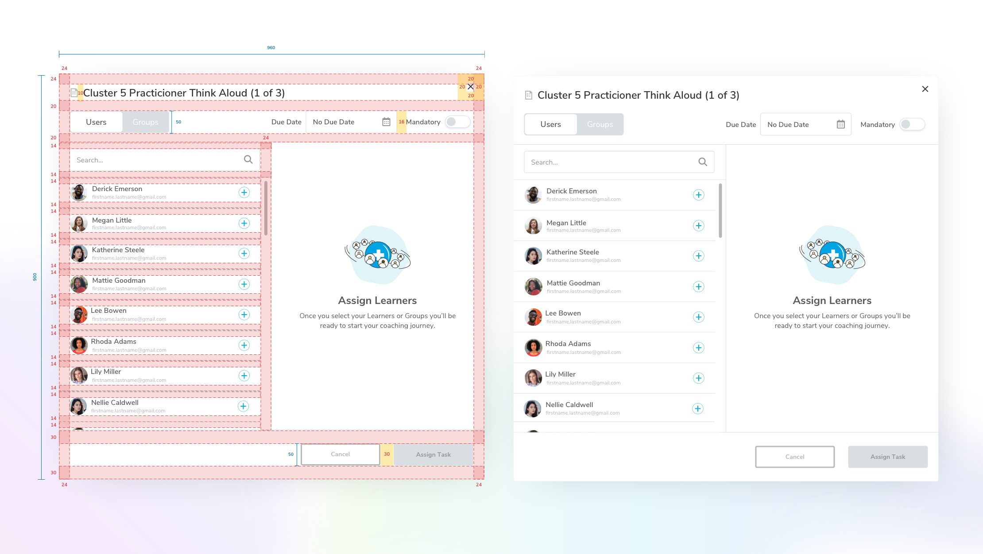Click Nellie Caldwell's email in the right dialog
This screenshot has width=983, height=554.
click(x=583, y=413)
